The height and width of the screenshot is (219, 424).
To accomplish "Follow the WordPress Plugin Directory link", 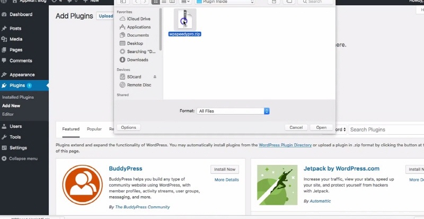I will (285, 145).
